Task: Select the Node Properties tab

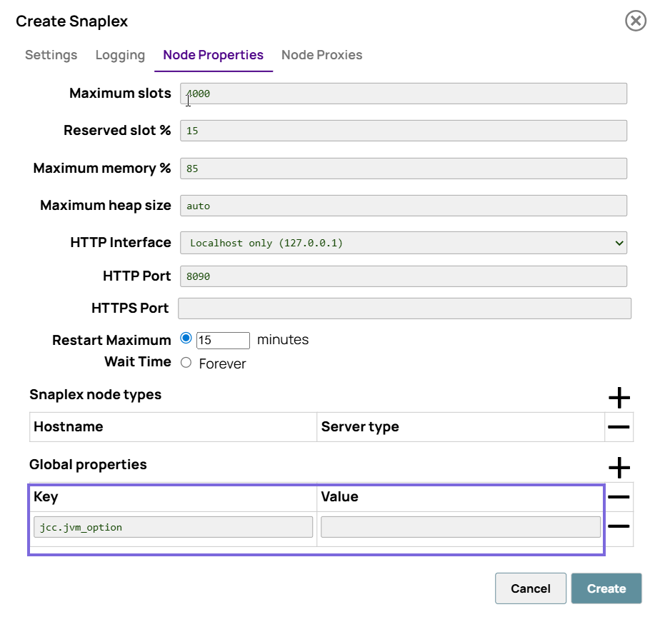Action: 213,55
